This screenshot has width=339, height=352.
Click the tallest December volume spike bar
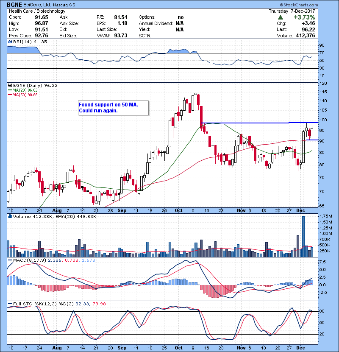coord(303,237)
